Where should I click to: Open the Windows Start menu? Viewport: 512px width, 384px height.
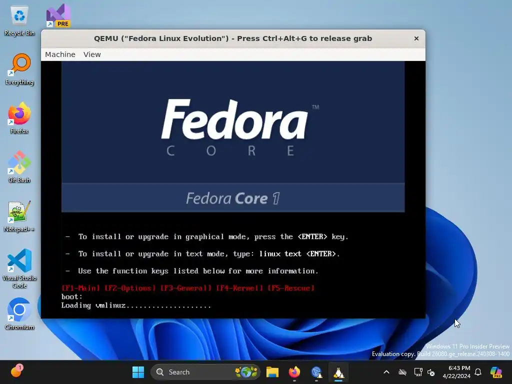point(138,372)
